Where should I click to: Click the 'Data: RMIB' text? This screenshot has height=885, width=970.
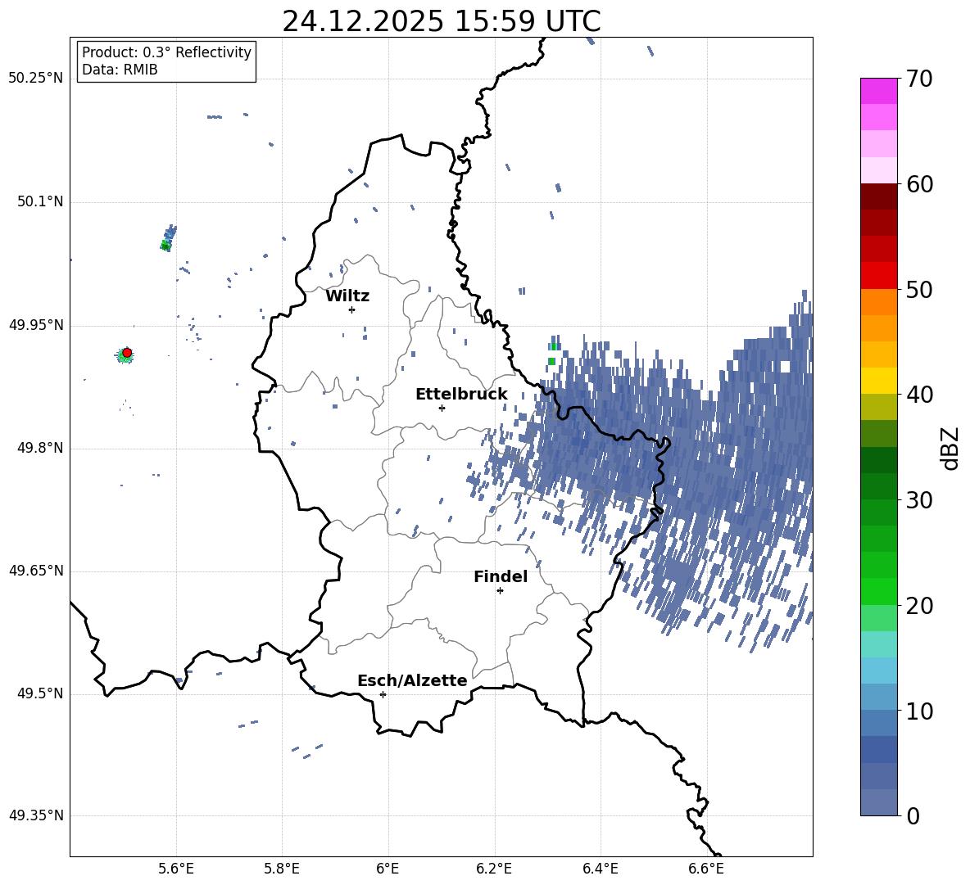(x=120, y=70)
